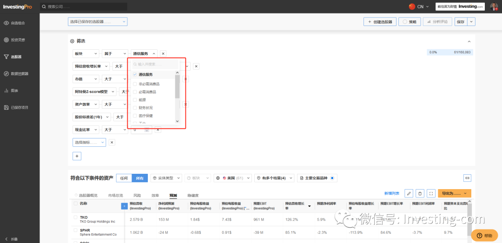Screen dimensions: 502x243
Task: Click the copy link icon button
Action: pyautogui.click(x=467, y=178)
